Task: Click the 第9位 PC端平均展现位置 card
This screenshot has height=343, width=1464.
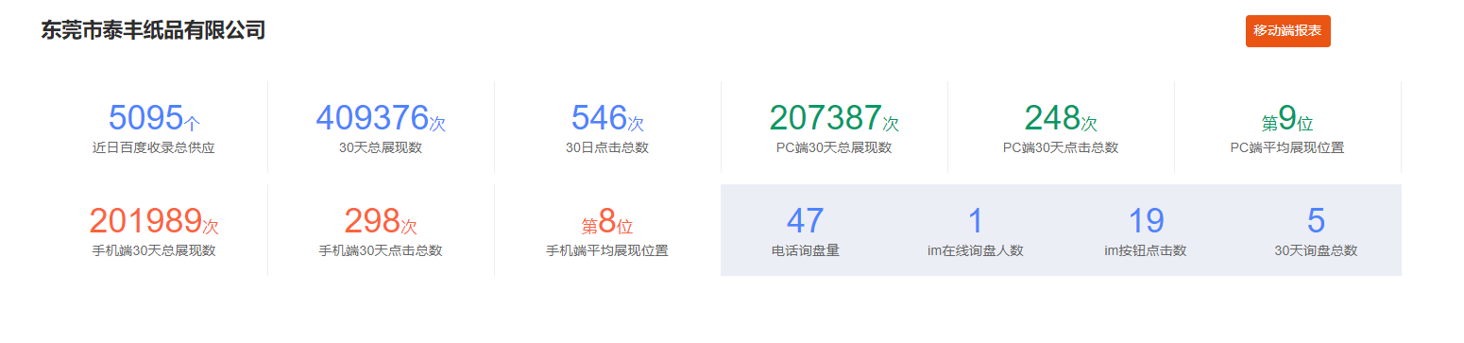Action: coord(1287,128)
